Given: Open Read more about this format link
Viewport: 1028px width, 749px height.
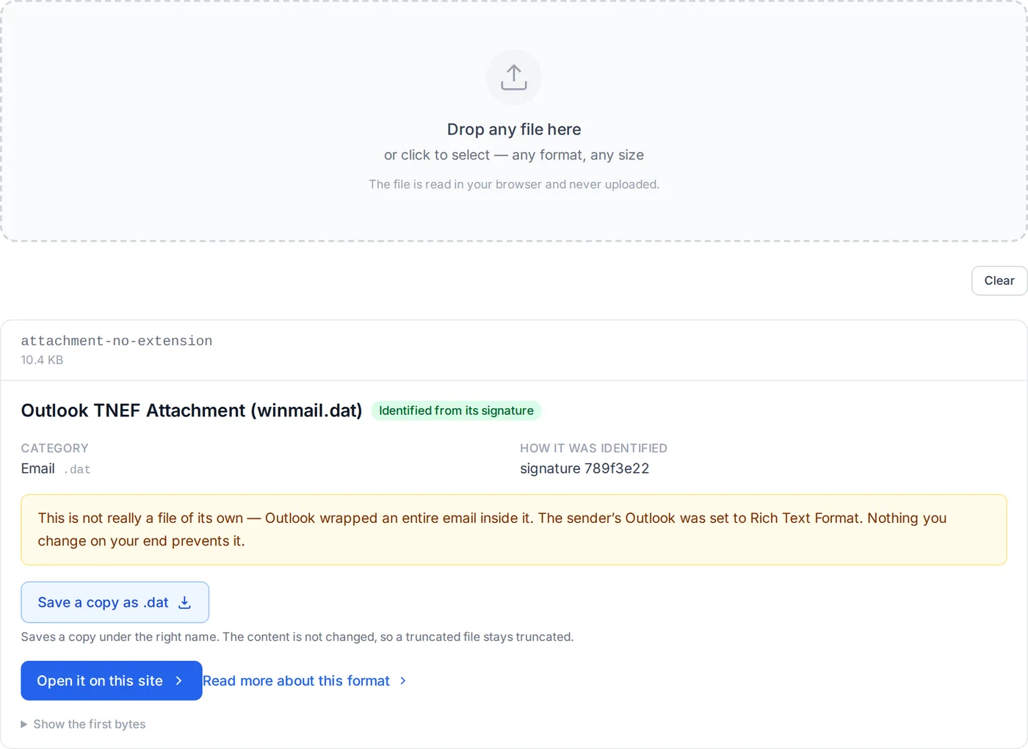Looking at the screenshot, I should coord(304,681).
